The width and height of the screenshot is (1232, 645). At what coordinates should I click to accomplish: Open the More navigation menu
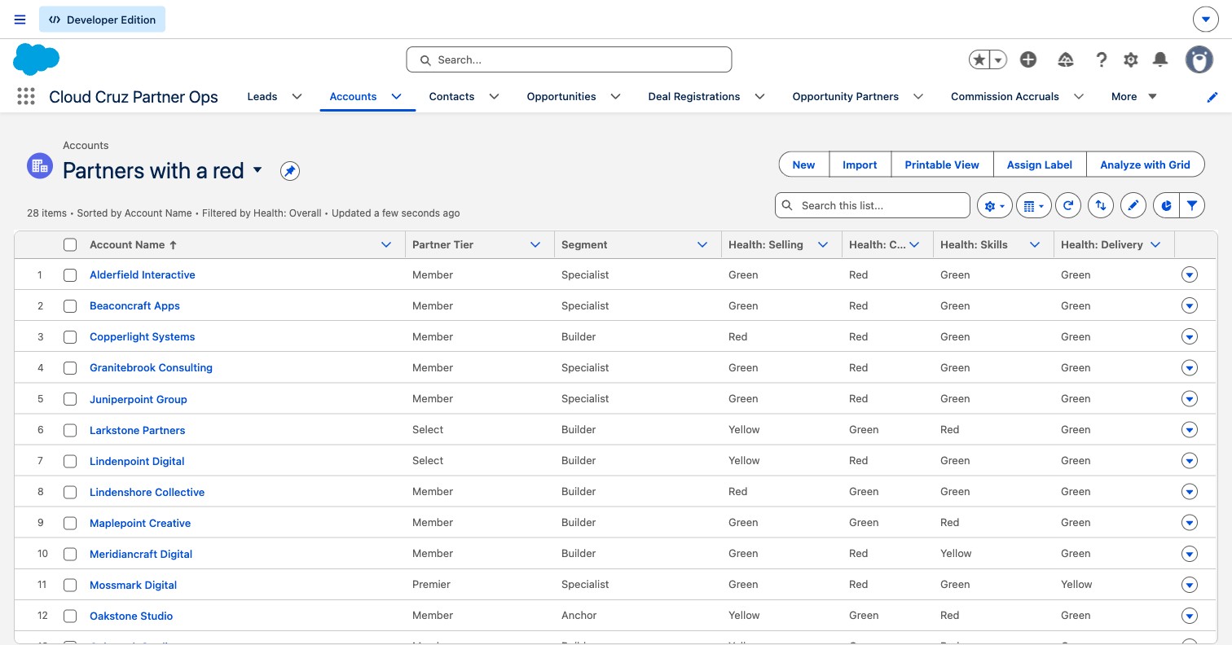(1133, 97)
